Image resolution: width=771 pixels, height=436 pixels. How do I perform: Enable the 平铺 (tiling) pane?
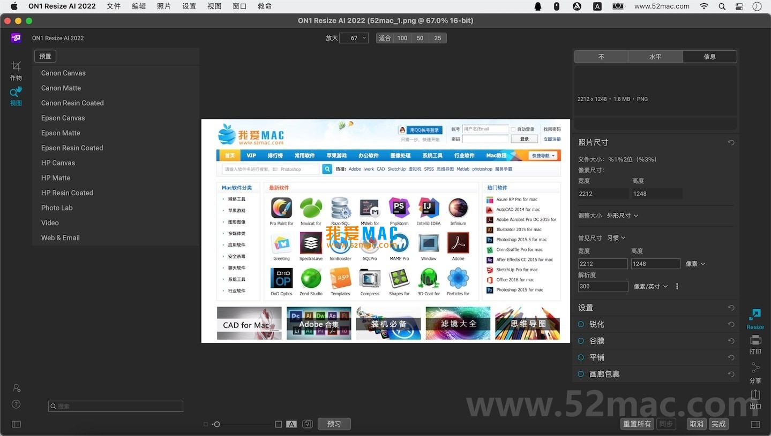pos(581,357)
